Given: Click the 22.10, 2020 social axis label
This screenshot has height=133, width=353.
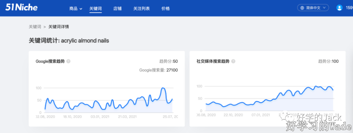Looking at the screenshot, I should click(233, 115).
